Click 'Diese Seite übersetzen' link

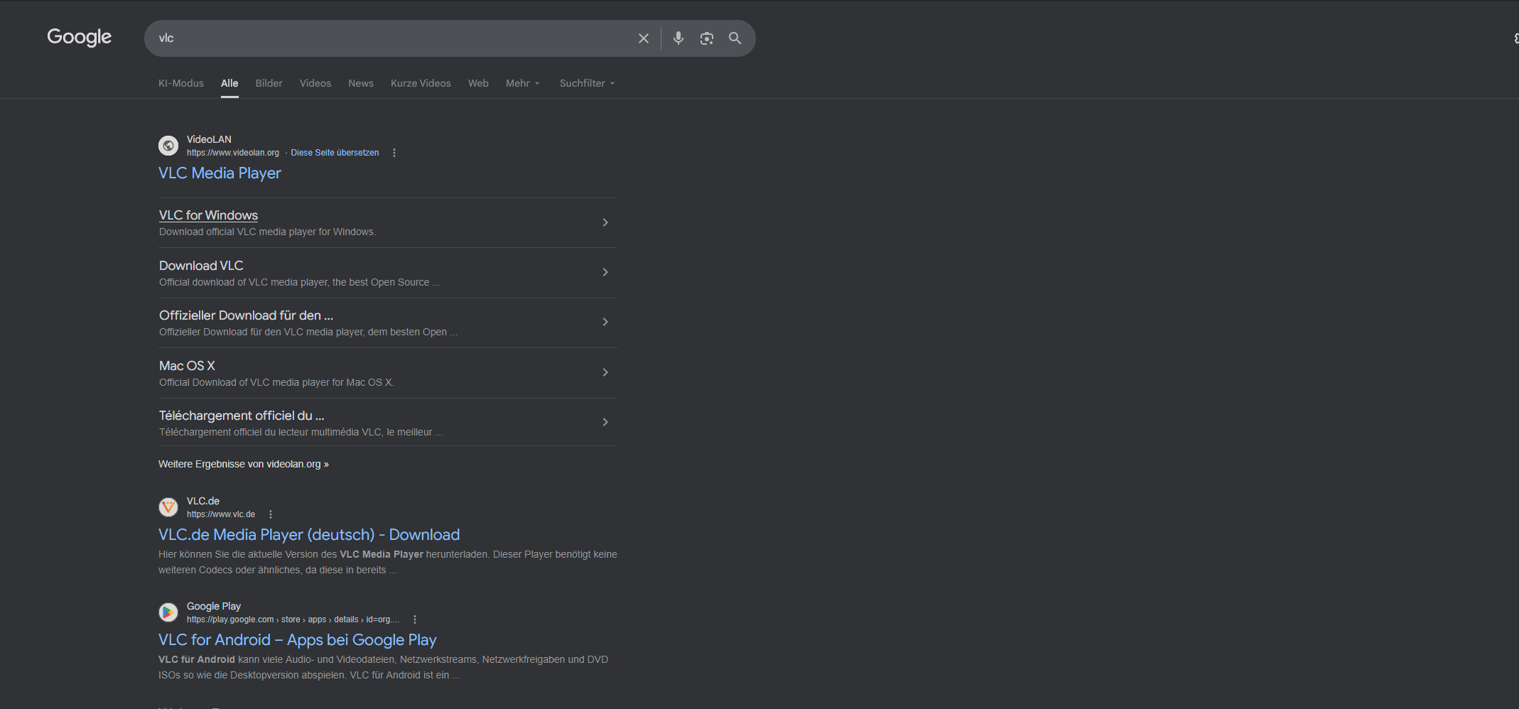point(335,153)
